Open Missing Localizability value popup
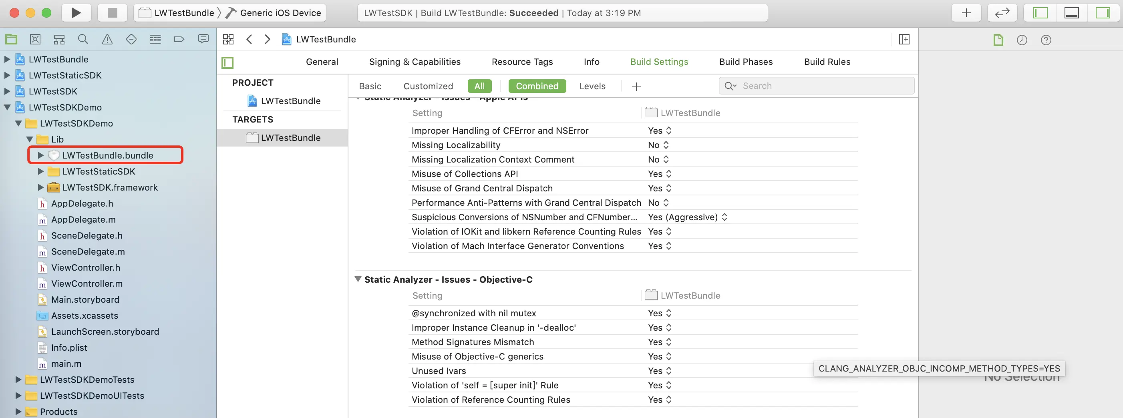The height and width of the screenshot is (418, 1123). tap(658, 145)
